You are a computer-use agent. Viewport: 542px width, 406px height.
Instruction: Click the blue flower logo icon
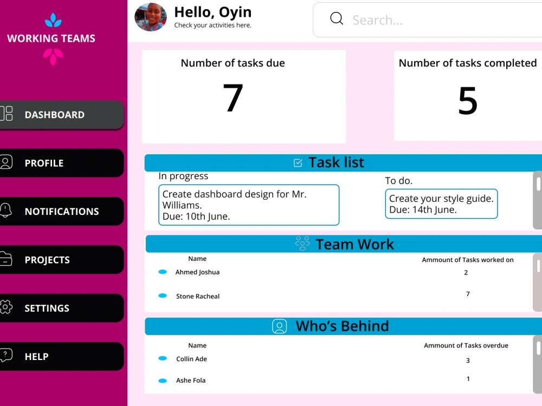tap(53, 20)
